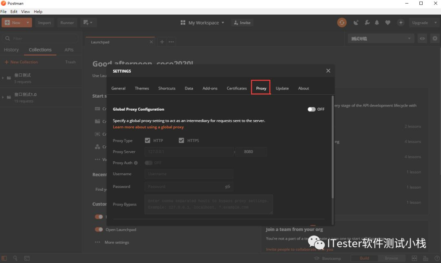The width and height of the screenshot is (441, 263).
Task: Close the Launchpad tab
Action: 151,42
